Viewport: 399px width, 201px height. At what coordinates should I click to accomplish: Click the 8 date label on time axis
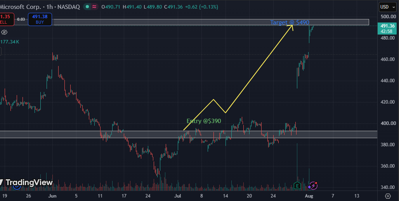[201, 196]
